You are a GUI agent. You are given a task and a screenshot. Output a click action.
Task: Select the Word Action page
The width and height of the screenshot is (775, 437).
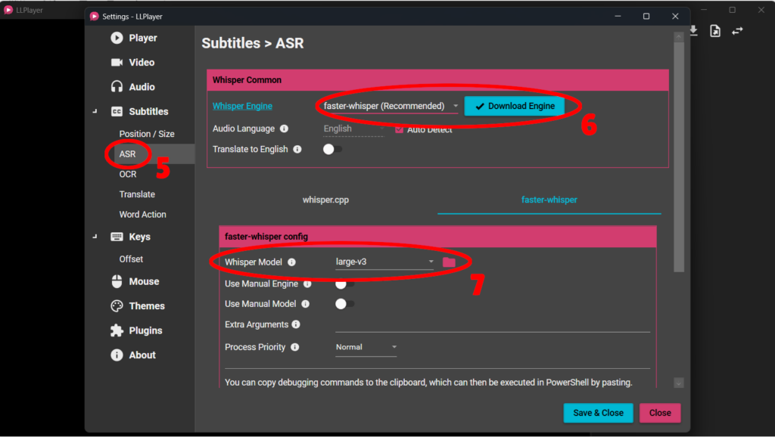pyautogui.click(x=142, y=215)
